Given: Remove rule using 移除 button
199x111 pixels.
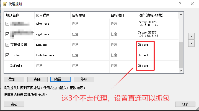Looking at the screenshot, I should pos(84,79).
